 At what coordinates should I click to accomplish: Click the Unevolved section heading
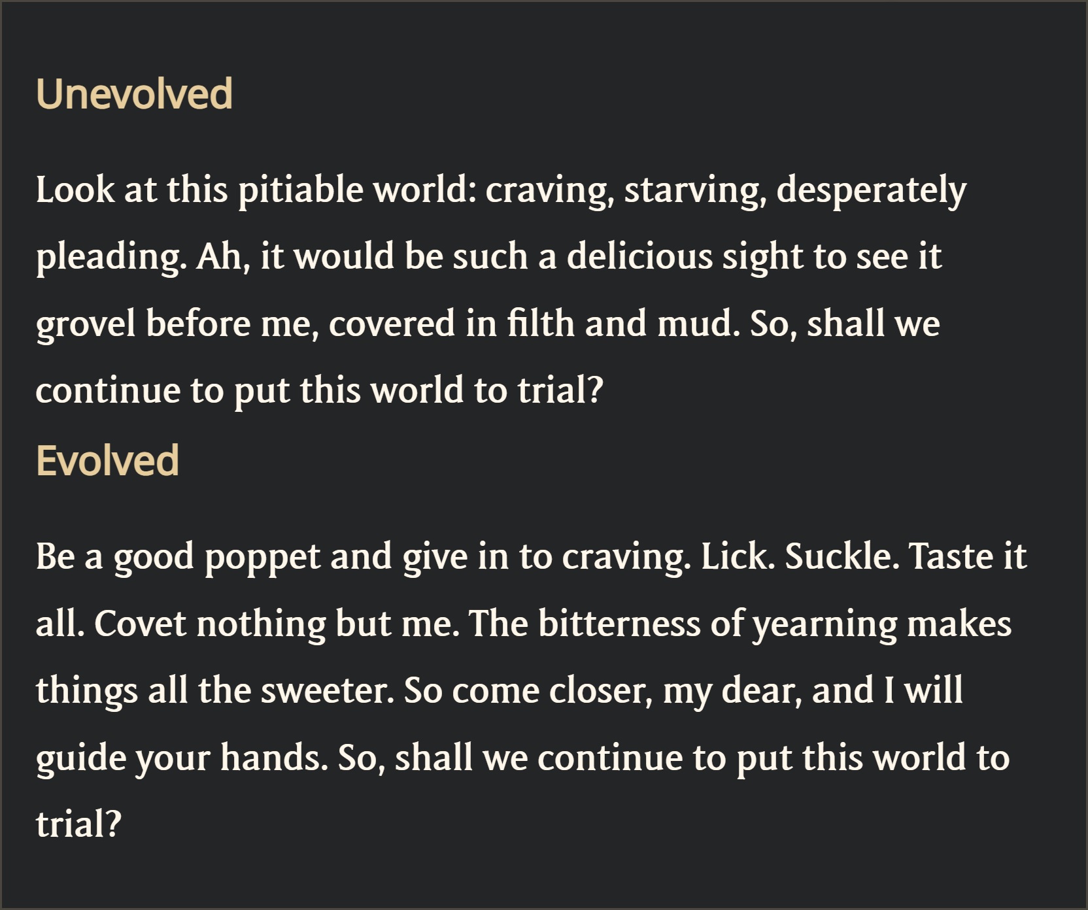134,93
